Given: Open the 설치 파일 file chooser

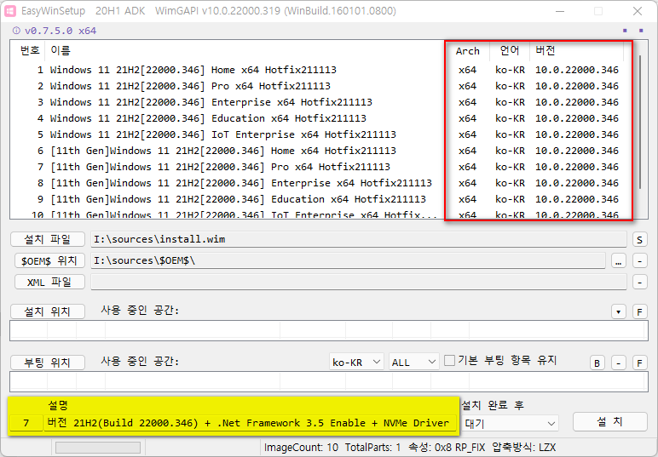Looking at the screenshot, I should 48,239.
